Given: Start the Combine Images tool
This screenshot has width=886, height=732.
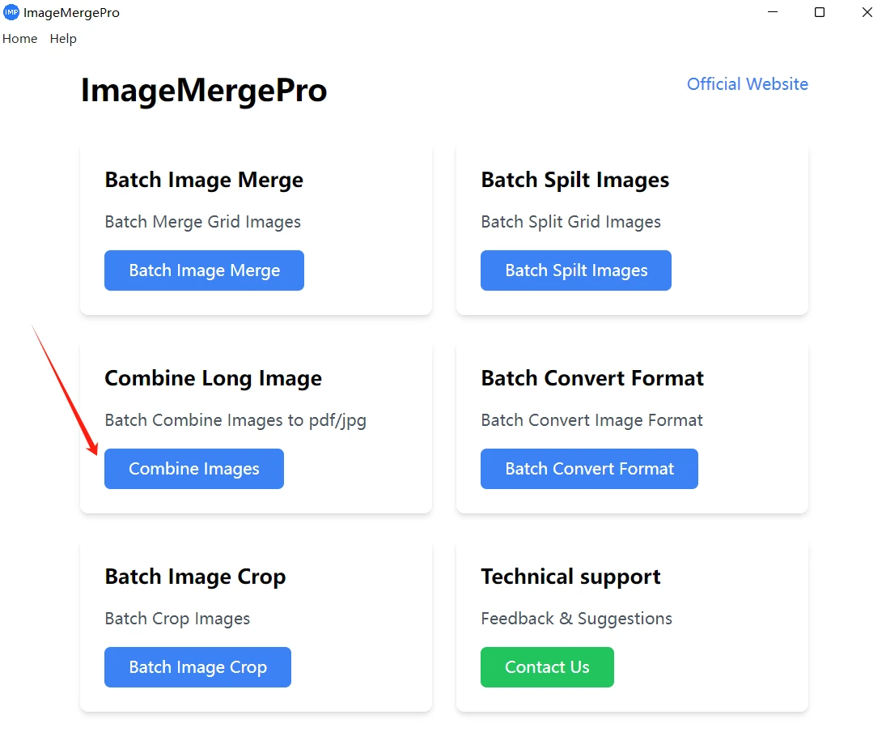Looking at the screenshot, I should pos(194,469).
